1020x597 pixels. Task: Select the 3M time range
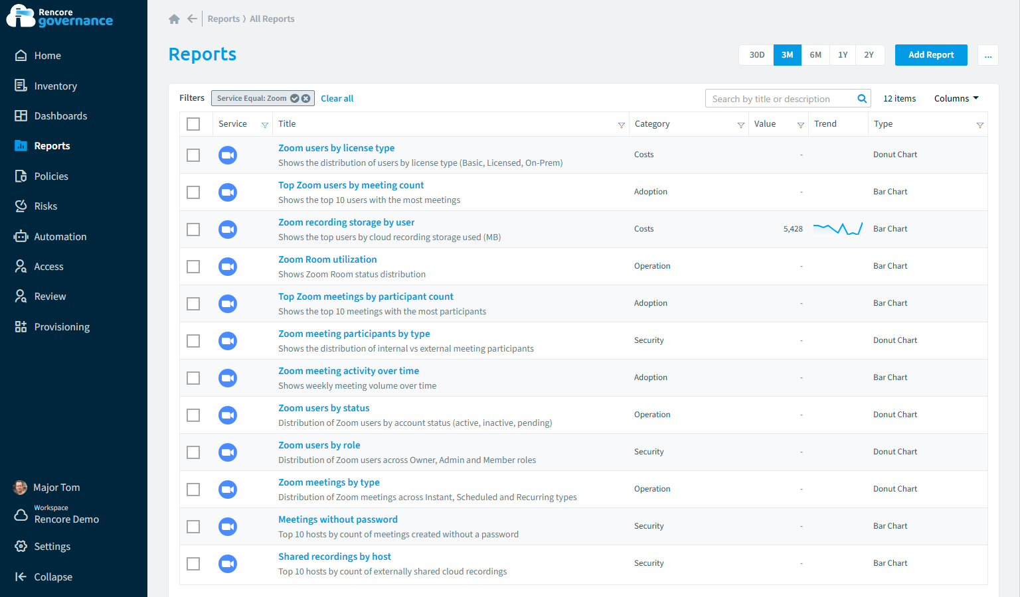click(x=788, y=55)
